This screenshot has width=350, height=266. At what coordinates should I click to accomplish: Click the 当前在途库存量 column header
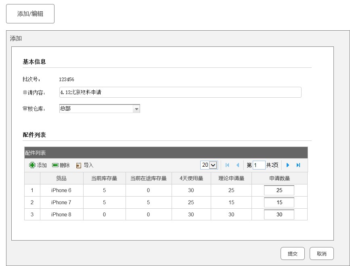[x=149, y=178]
